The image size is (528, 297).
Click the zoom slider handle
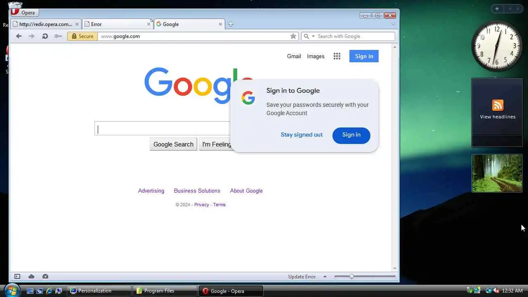(351, 276)
